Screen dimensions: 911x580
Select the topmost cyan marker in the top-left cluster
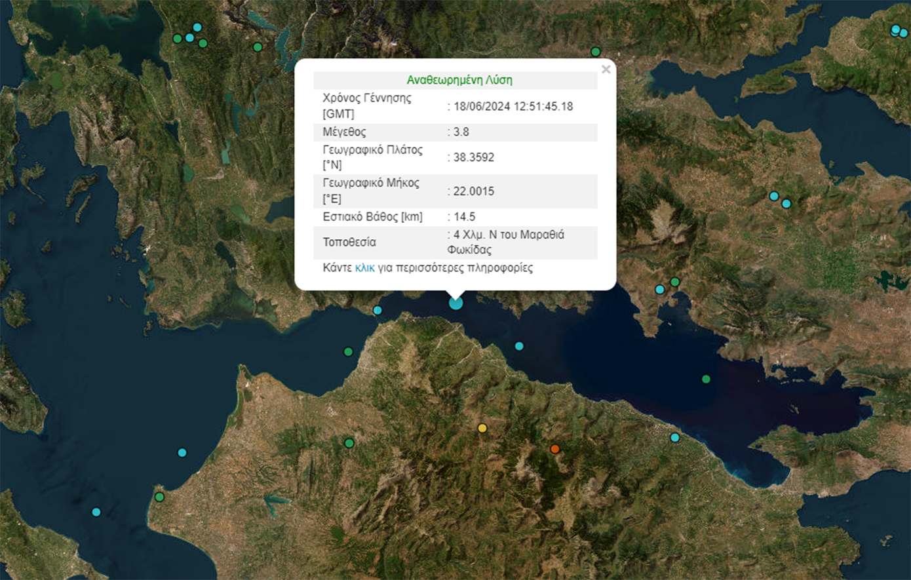197,27
